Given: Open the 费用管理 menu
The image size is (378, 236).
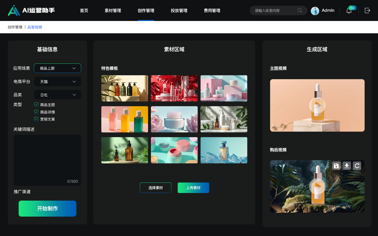Looking at the screenshot, I should click(212, 10).
